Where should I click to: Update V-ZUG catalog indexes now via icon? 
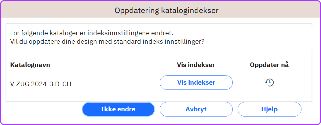(269, 83)
